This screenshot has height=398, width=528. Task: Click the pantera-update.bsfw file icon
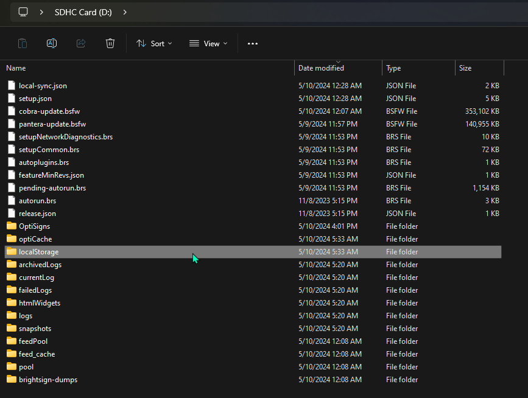pyautogui.click(x=12, y=124)
